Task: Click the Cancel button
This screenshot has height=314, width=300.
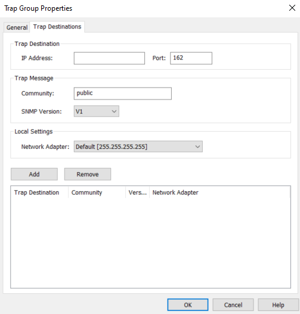Action: [233, 305]
